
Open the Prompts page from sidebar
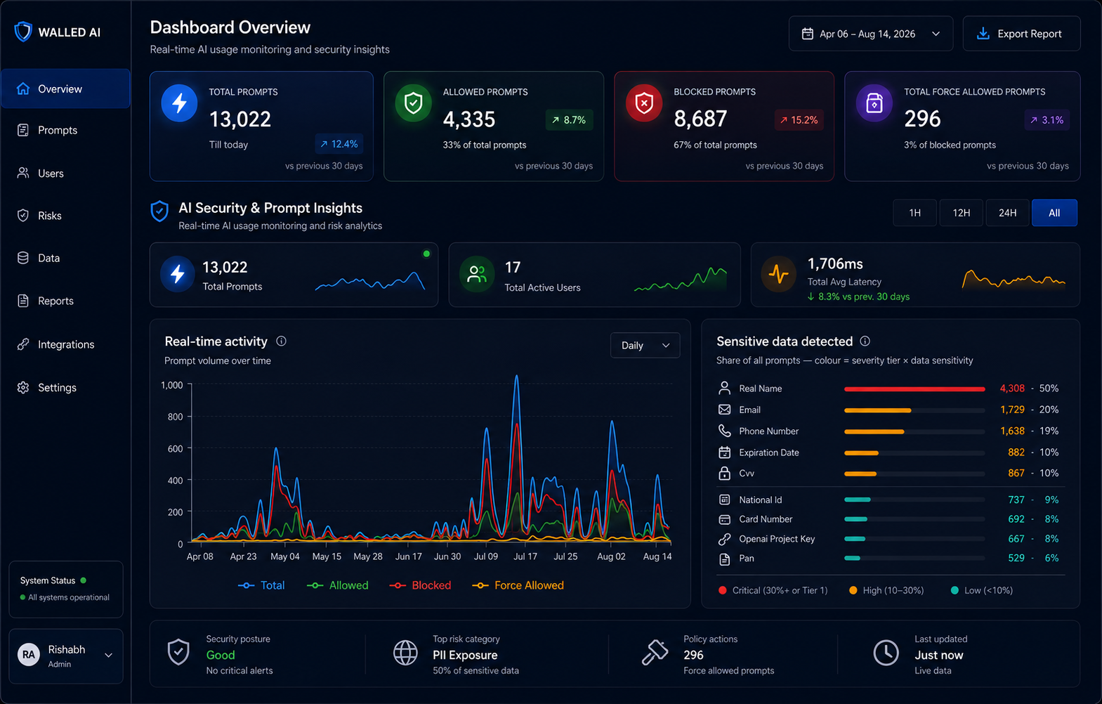pyautogui.click(x=65, y=130)
